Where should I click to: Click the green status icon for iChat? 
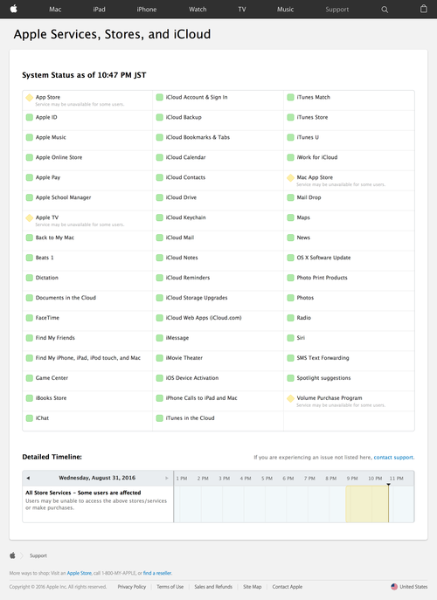pyautogui.click(x=30, y=418)
